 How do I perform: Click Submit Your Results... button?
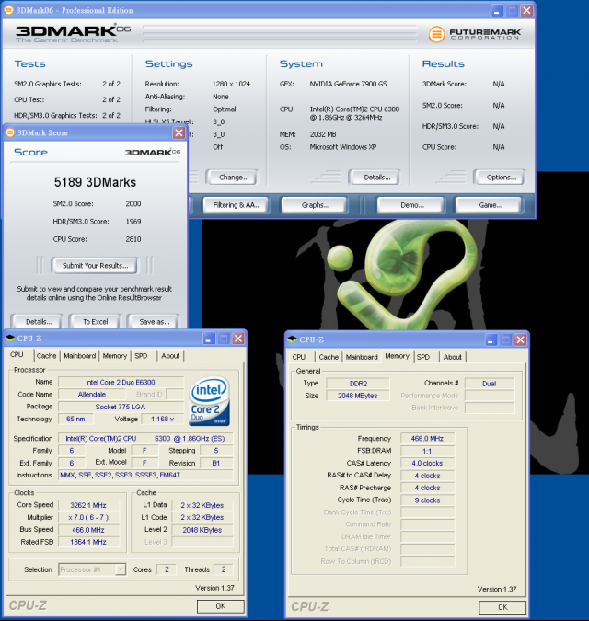pos(95,266)
